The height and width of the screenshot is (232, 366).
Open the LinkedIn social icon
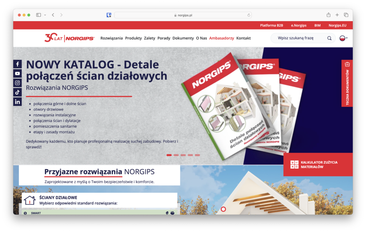point(18,102)
